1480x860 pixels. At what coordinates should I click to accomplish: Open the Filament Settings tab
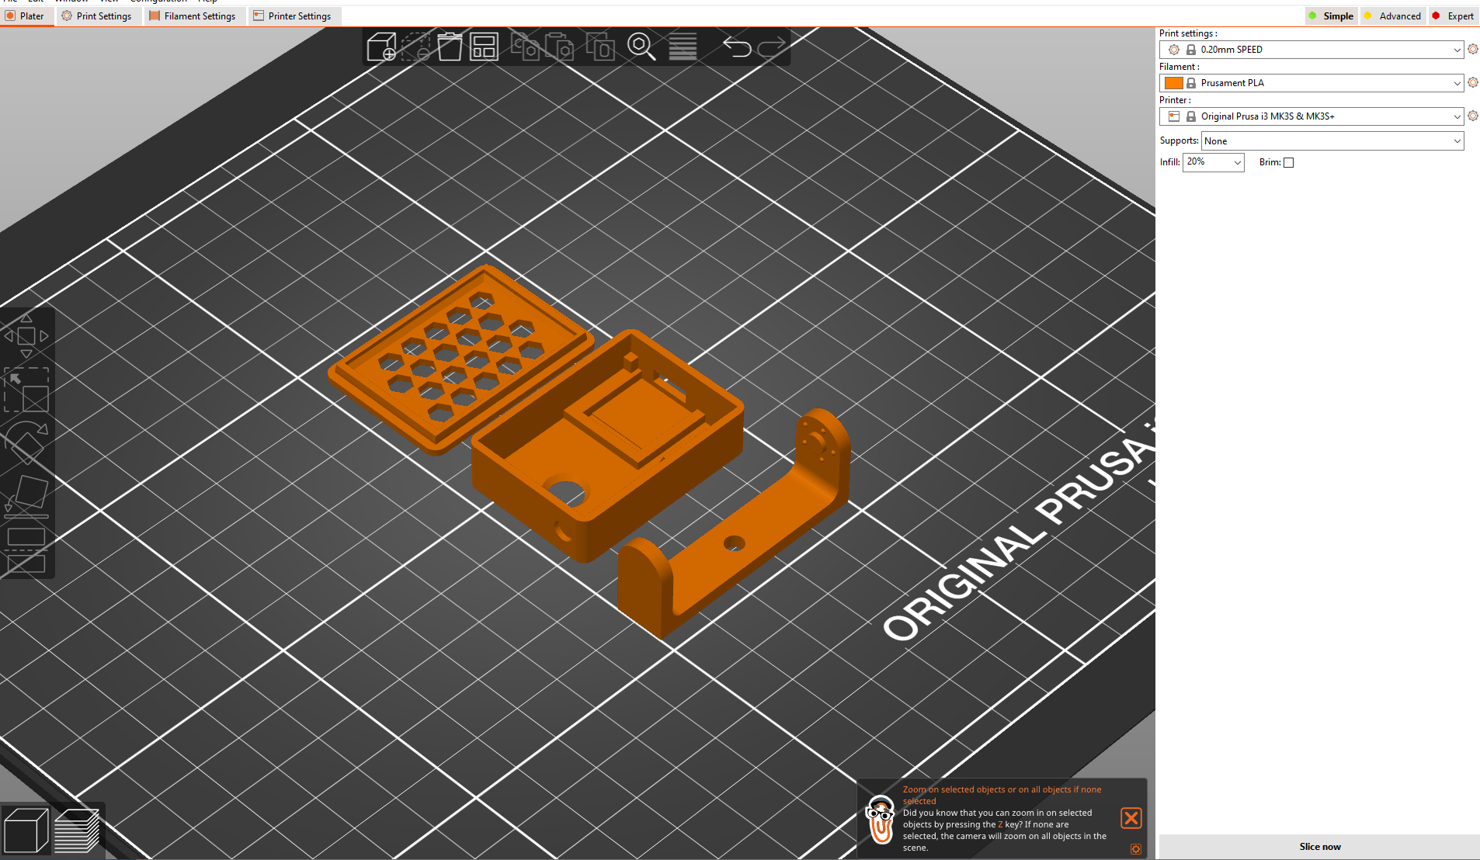194,16
